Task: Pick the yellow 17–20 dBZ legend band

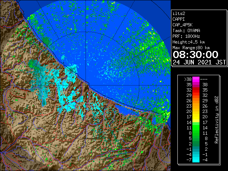Action: point(196,117)
